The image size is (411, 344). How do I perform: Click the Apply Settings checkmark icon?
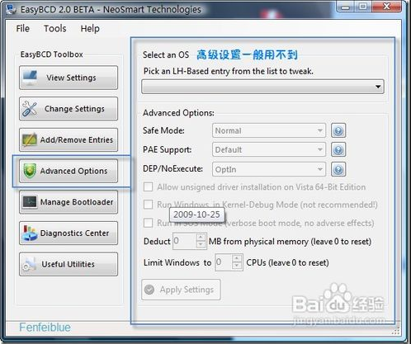click(149, 290)
